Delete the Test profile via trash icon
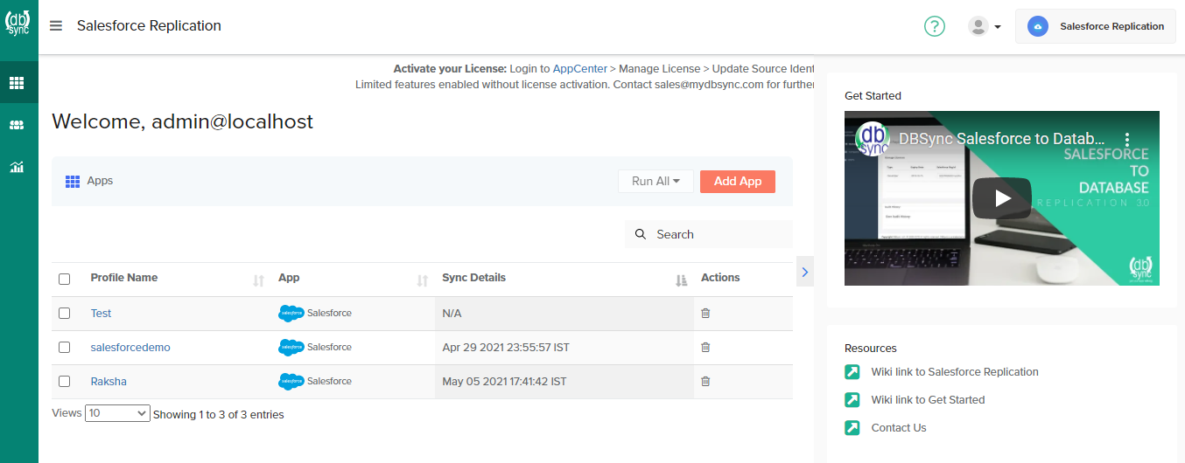The height and width of the screenshot is (463, 1185). click(705, 313)
